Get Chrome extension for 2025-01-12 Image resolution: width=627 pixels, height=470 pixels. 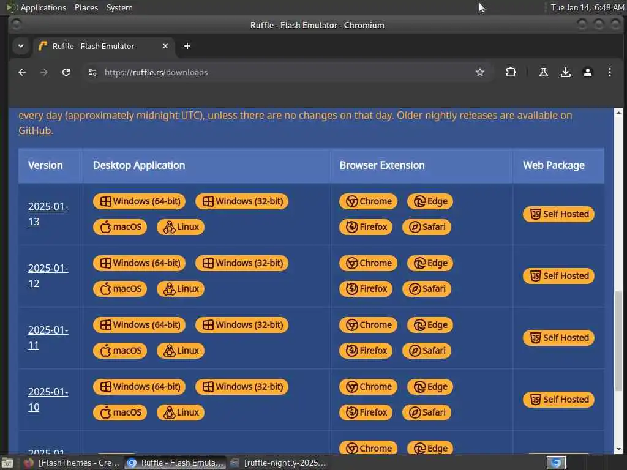click(368, 263)
